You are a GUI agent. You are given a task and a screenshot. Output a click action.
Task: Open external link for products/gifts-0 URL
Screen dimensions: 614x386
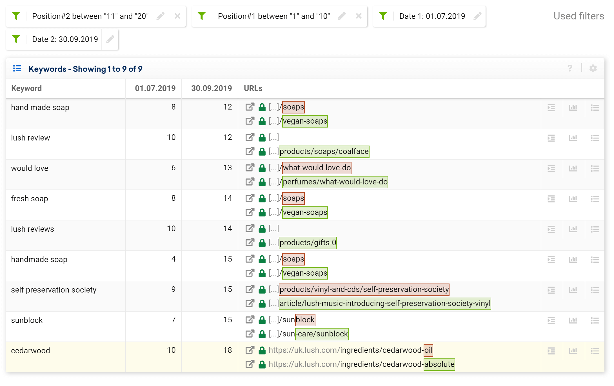(250, 243)
